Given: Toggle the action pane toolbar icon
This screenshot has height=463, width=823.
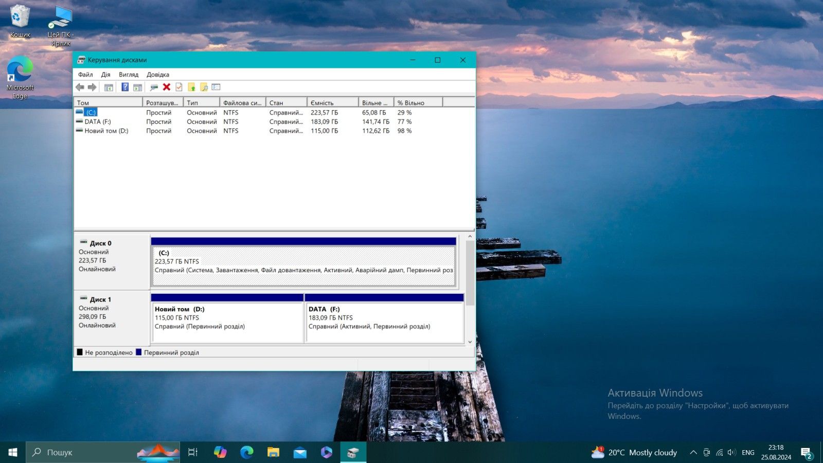Looking at the screenshot, I should click(x=137, y=87).
